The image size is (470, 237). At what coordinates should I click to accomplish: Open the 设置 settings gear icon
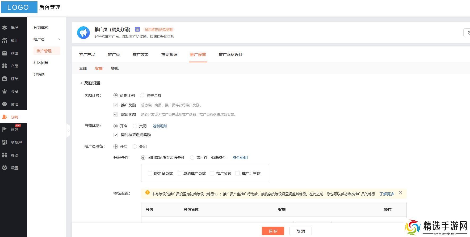pos(5,168)
